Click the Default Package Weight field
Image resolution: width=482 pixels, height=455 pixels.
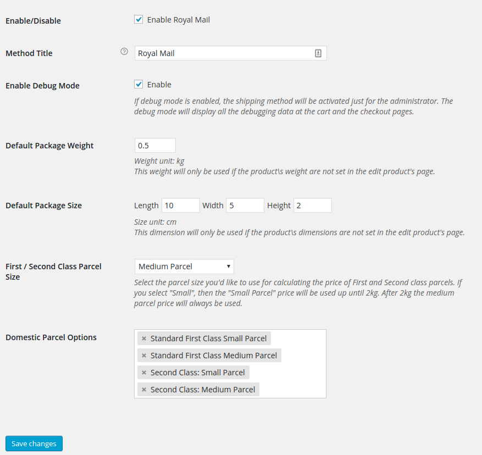click(155, 146)
